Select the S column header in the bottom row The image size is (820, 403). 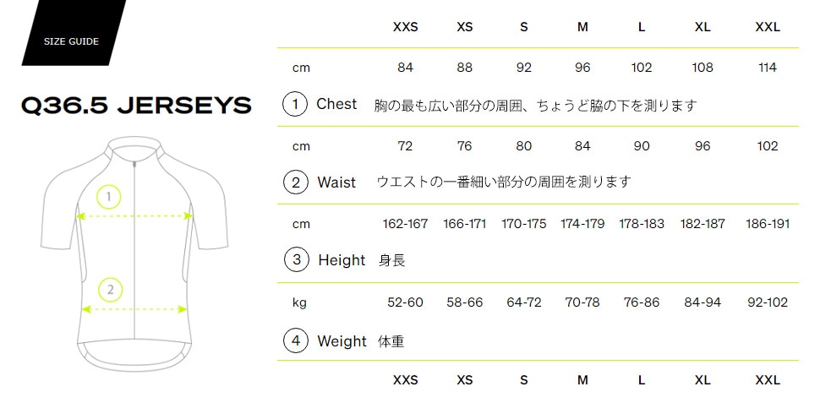pyautogui.click(x=524, y=380)
